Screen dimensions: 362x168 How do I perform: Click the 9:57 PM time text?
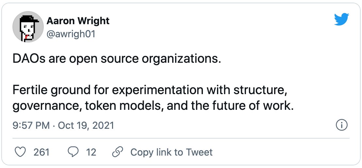(x=31, y=126)
